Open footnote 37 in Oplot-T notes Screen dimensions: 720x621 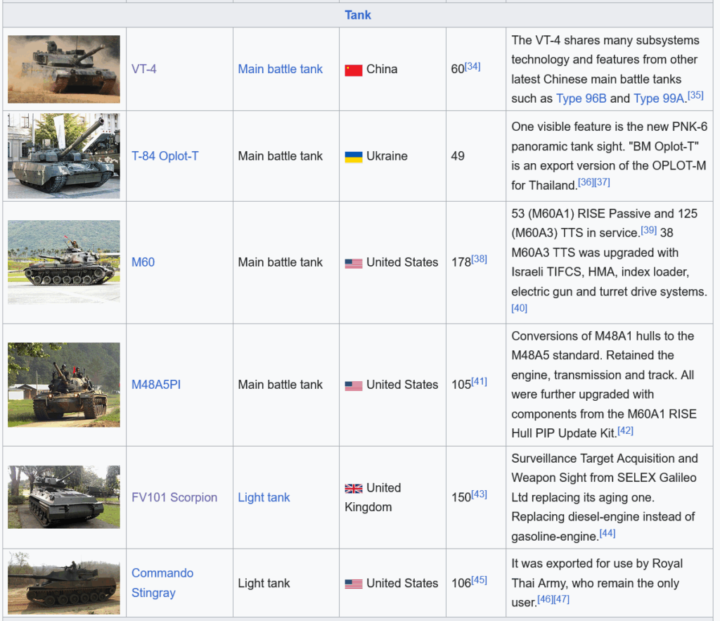tap(602, 182)
